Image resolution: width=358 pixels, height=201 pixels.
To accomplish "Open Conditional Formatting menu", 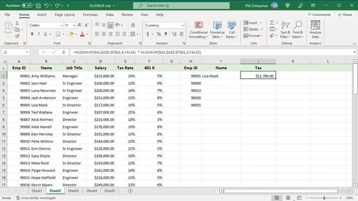I will click(199, 30).
